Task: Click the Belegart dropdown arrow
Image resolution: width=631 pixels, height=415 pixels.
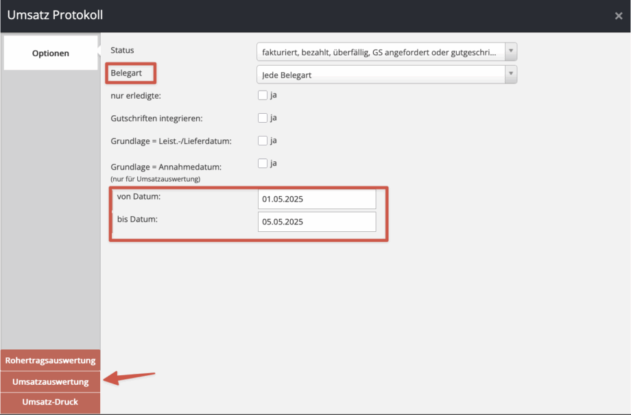Action: click(510, 75)
